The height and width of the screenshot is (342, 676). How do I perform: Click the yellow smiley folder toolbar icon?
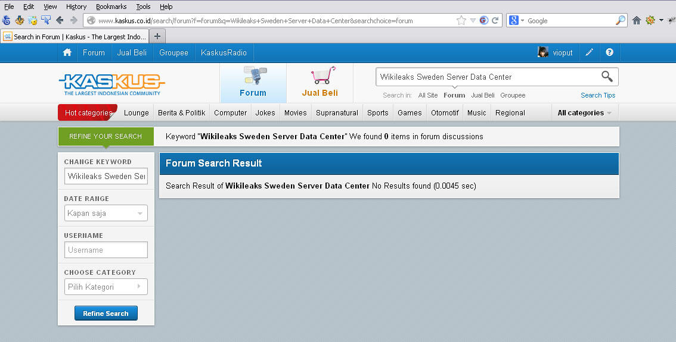32,20
